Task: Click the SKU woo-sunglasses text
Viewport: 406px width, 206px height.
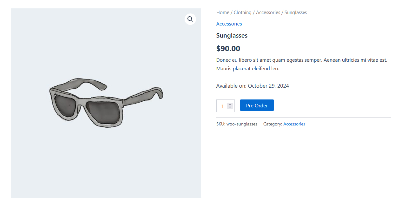Action: click(x=237, y=124)
